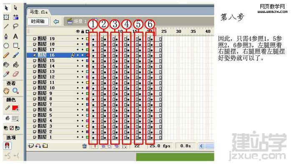This screenshot has width=292, height=164.
Task: Select the Oval tool
Action: tap(6, 45)
